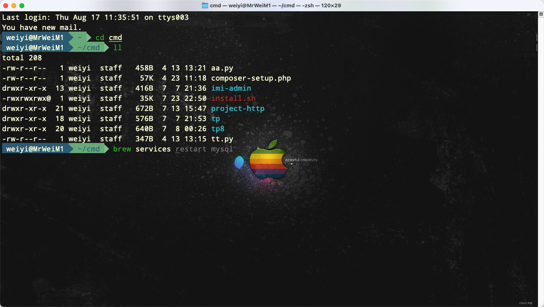Image resolution: width=544 pixels, height=307 pixels.
Task: Zoom the terminal window with the green button
Action: (21, 6)
